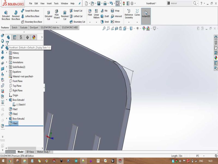
Task: Open Chrome from the taskbar
Action: point(10,161)
